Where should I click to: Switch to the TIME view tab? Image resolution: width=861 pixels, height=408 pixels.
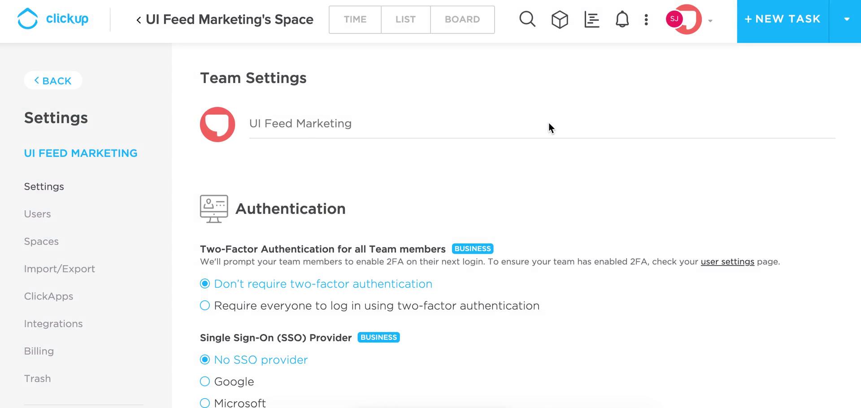[355, 20]
